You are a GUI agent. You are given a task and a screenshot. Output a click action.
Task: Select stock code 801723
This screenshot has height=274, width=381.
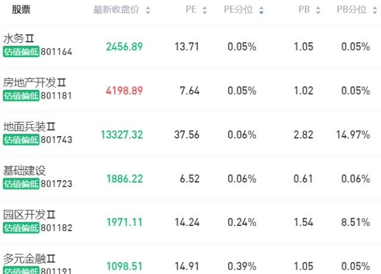[57, 184]
